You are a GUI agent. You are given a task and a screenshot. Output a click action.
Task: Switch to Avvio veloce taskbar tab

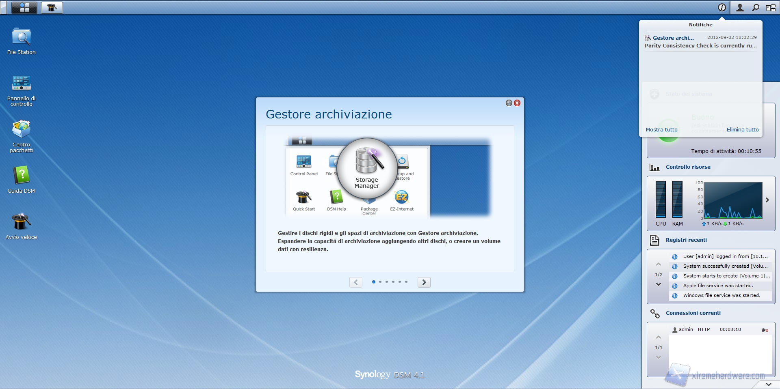click(52, 7)
